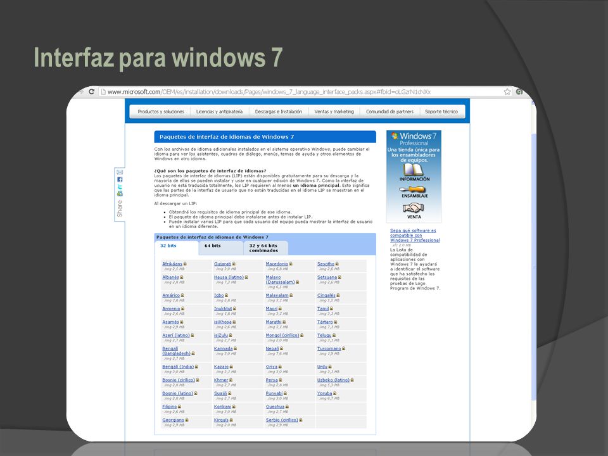Share the page on Twitter
This screenshot has height=456, width=608.
click(120, 186)
